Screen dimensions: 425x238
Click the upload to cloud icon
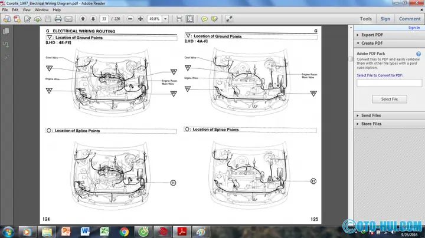click(38, 19)
